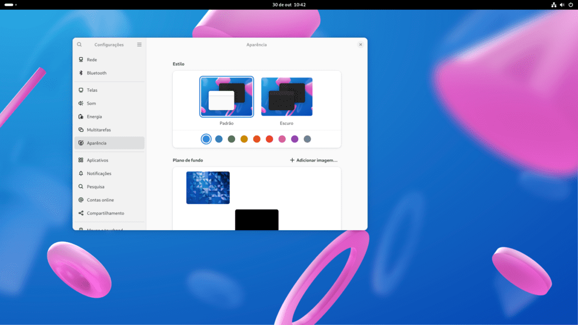Select the Padrão style option

(226, 97)
